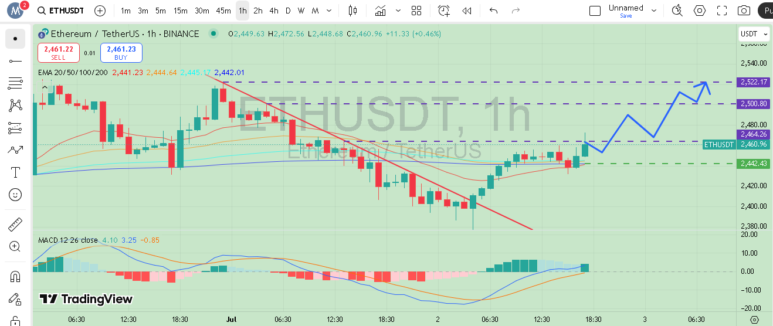
Task: Open the ETHUSDT symbol search
Action: click(60, 11)
